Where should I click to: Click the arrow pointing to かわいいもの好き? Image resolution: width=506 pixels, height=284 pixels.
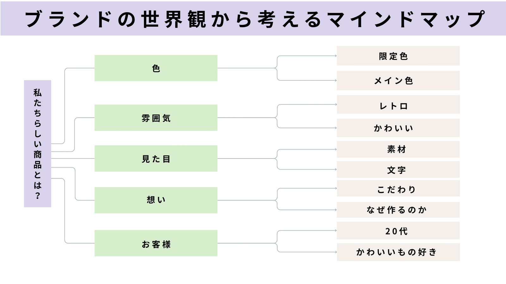[335, 252]
